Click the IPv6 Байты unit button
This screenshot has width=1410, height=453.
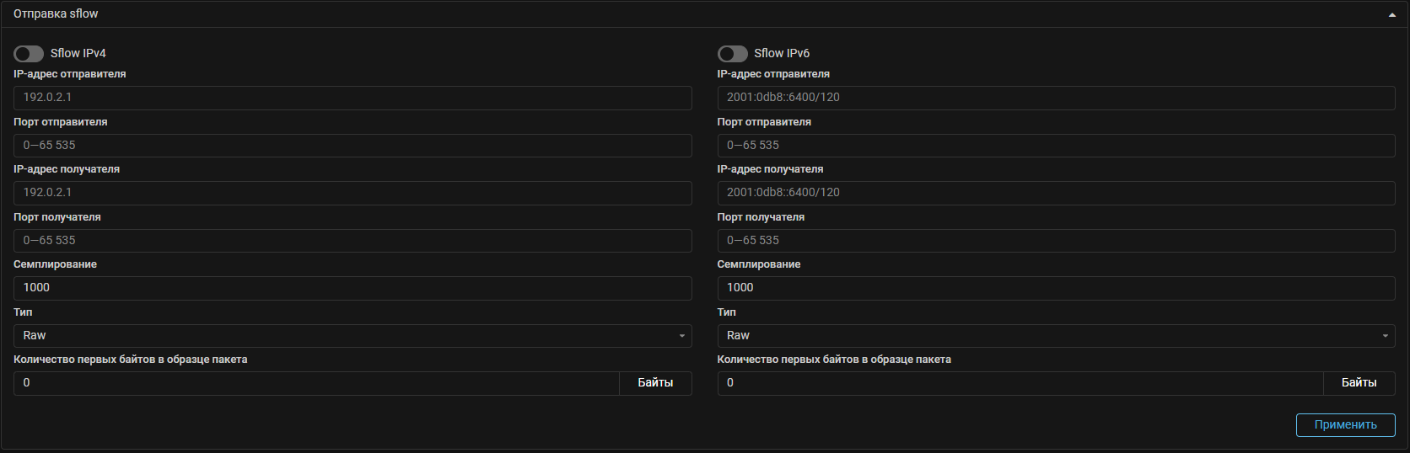click(1359, 383)
